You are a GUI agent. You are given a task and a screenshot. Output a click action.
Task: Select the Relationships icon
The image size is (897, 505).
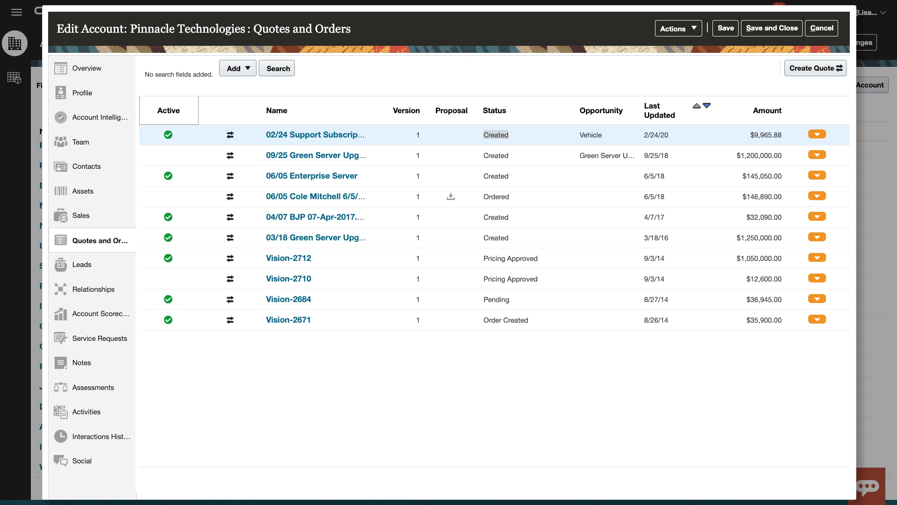61,289
